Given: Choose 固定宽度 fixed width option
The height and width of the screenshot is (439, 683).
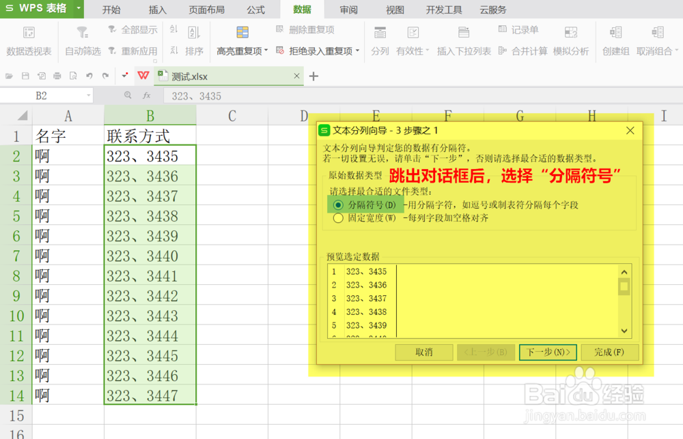Looking at the screenshot, I should [x=338, y=217].
